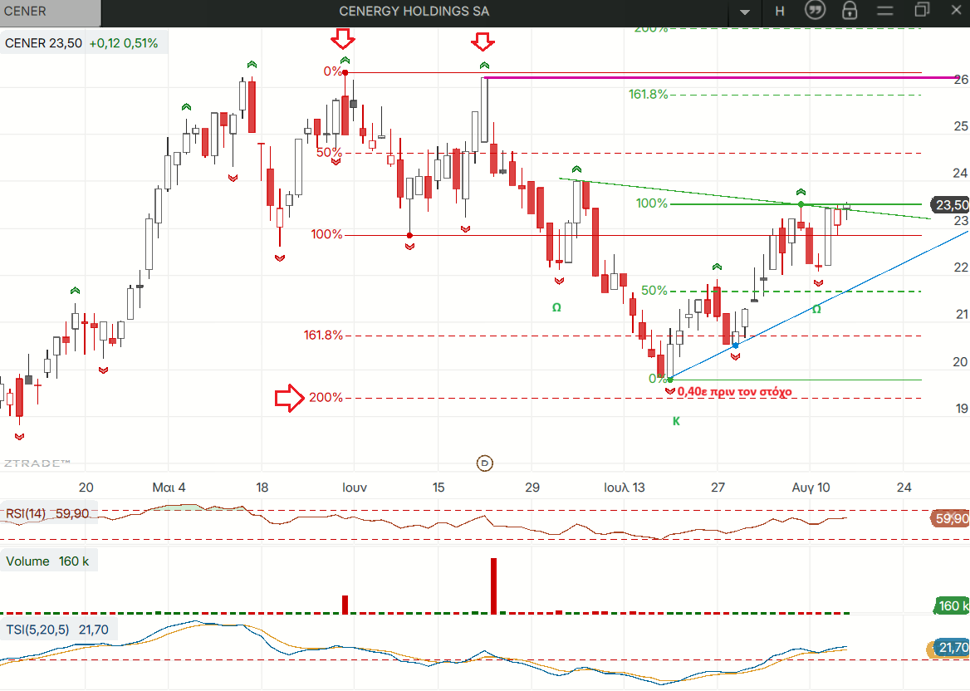Viewport: 970px width, 691px height.
Task: Select the TSI(5,20,5) indicator label
Action: coord(57,630)
